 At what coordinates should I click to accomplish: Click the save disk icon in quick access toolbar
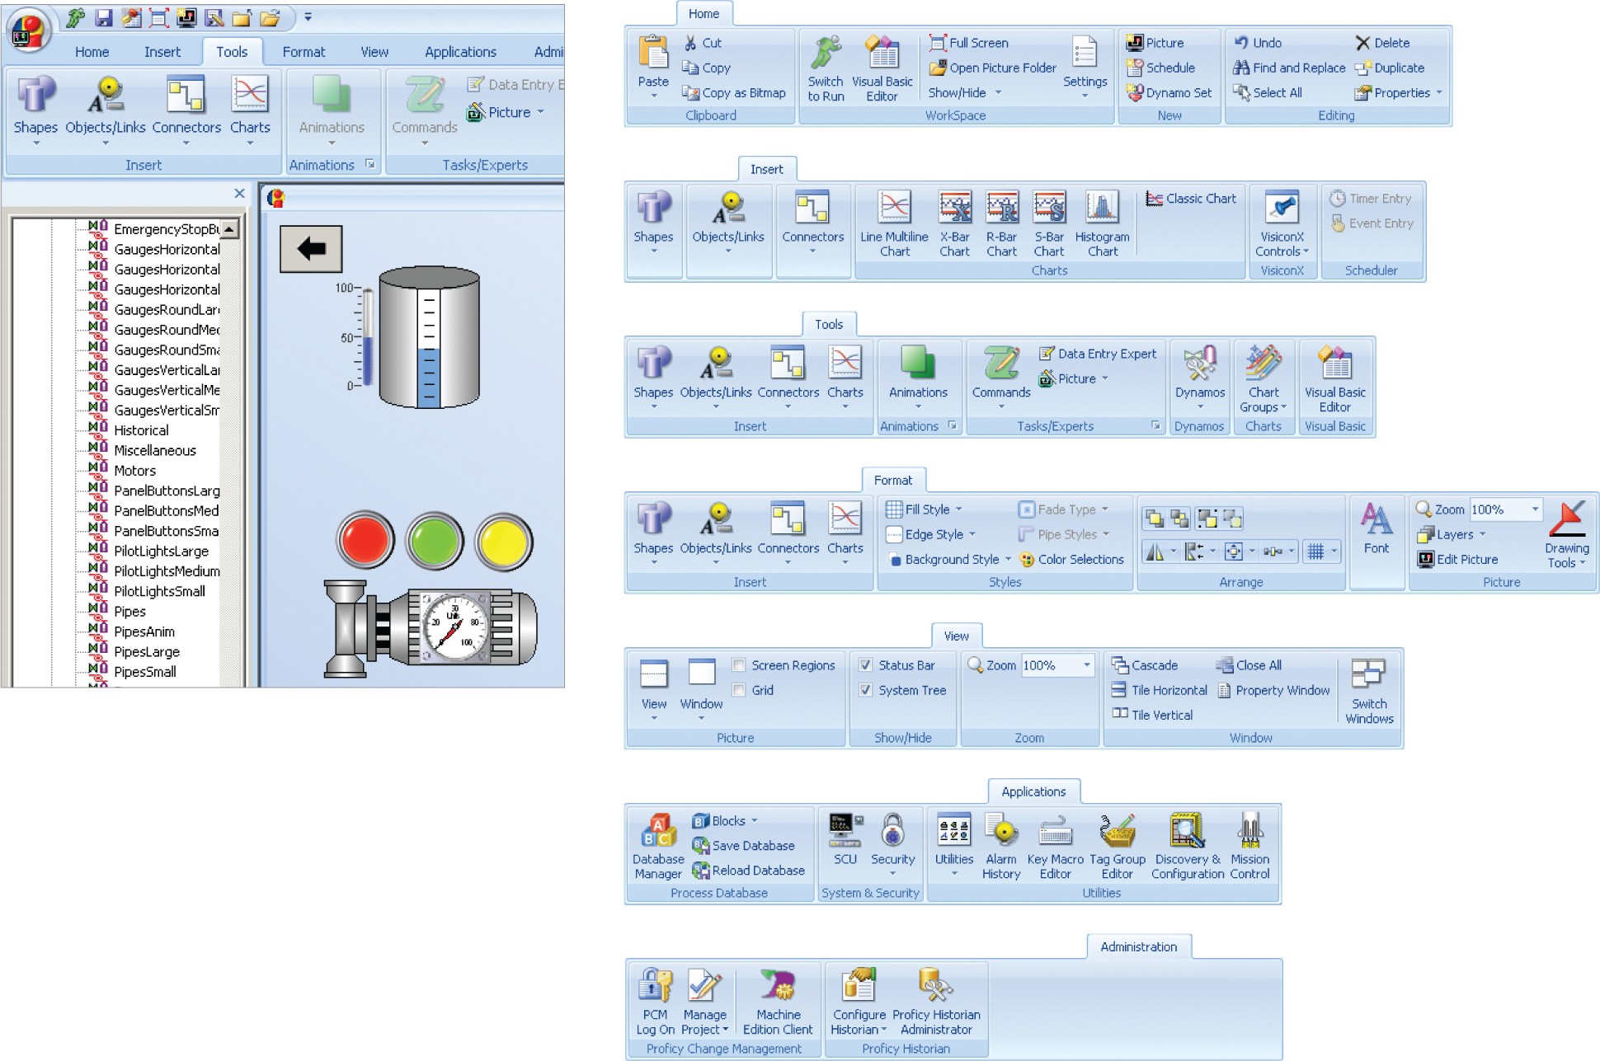pyautogui.click(x=103, y=17)
